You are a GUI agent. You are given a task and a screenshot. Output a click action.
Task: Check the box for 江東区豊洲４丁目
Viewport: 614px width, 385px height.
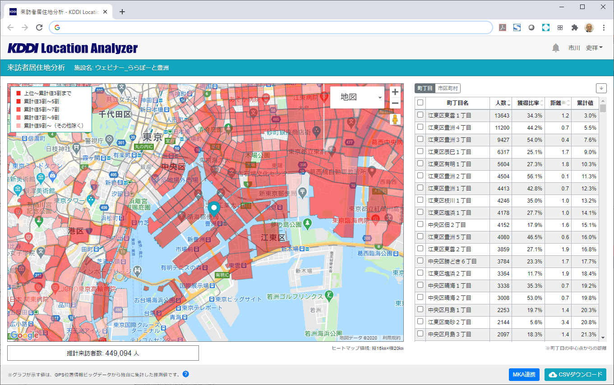click(x=420, y=127)
